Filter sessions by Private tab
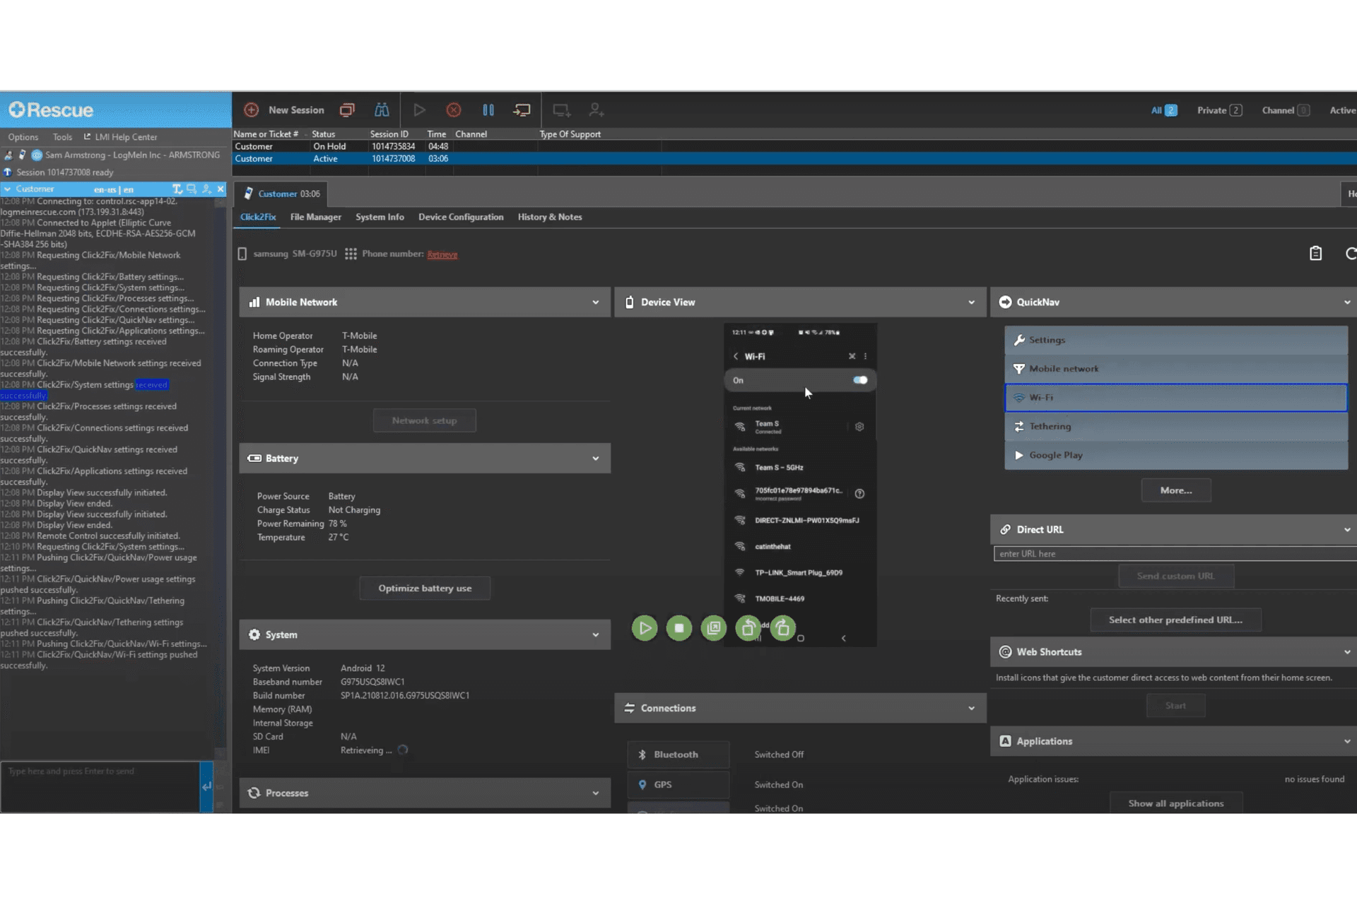Screen dimensions: 1357x905 1219,110
